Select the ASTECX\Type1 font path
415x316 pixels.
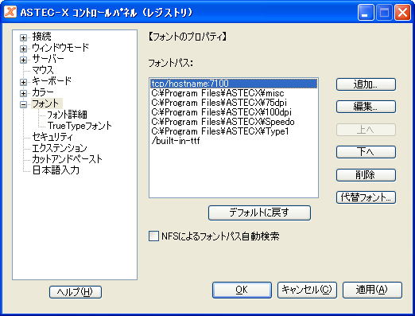coord(234,131)
